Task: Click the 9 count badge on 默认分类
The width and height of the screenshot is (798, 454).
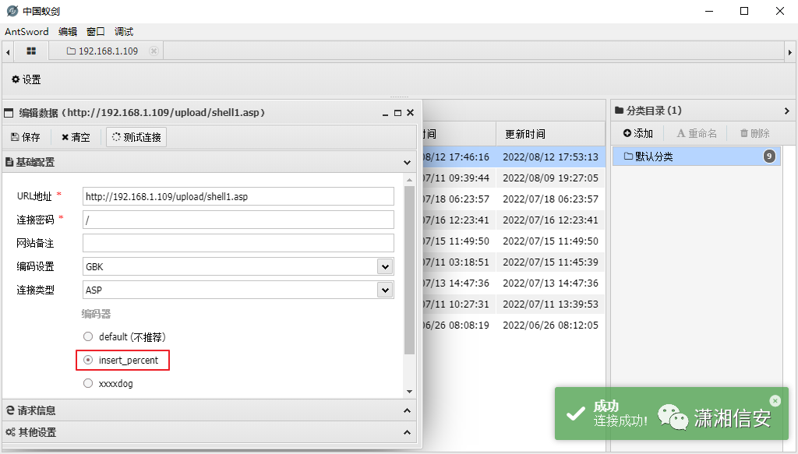Action: [x=769, y=156]
